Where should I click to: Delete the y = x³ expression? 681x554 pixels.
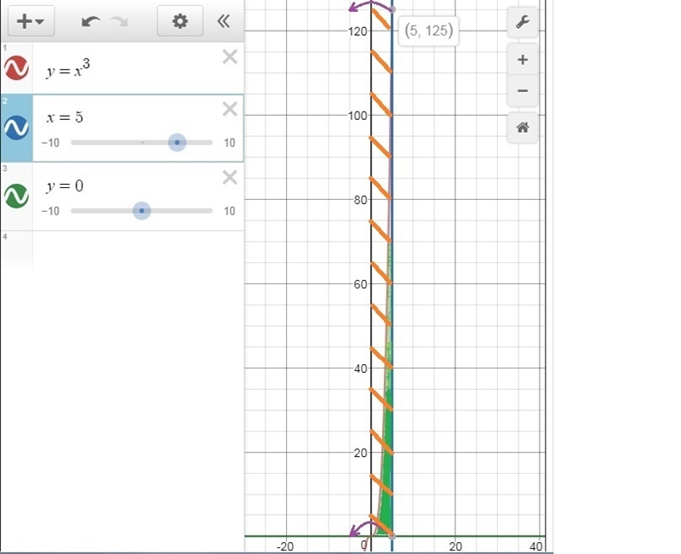[230, 57]
